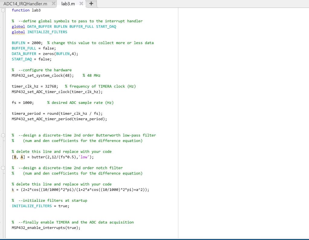Click the highlighted variable B in the butter call
Image resolution: width=309 pixels, height=240 pixels.
tap(14, 157)
